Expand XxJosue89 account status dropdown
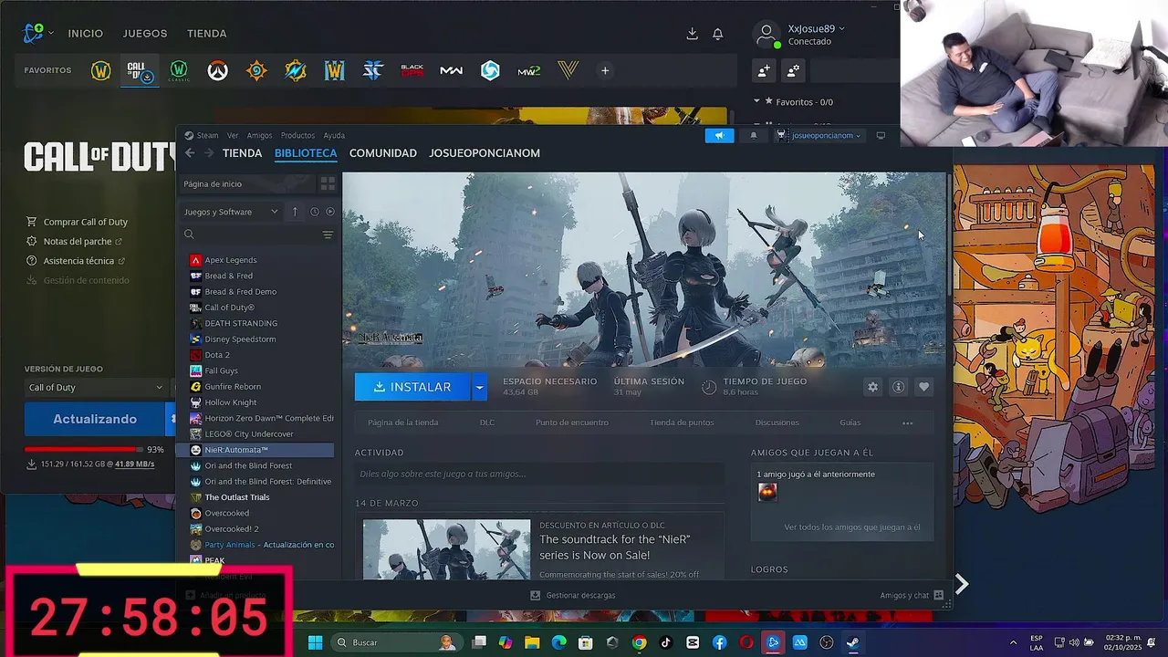This screenshot has height=657, width=1168. pyautogui.click(x=817, y=28)
